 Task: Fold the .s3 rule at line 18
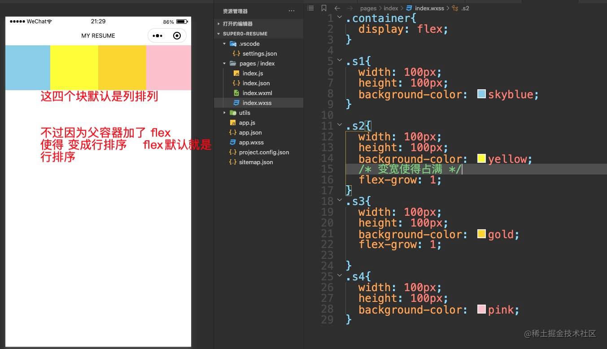(x=340, y=201)
